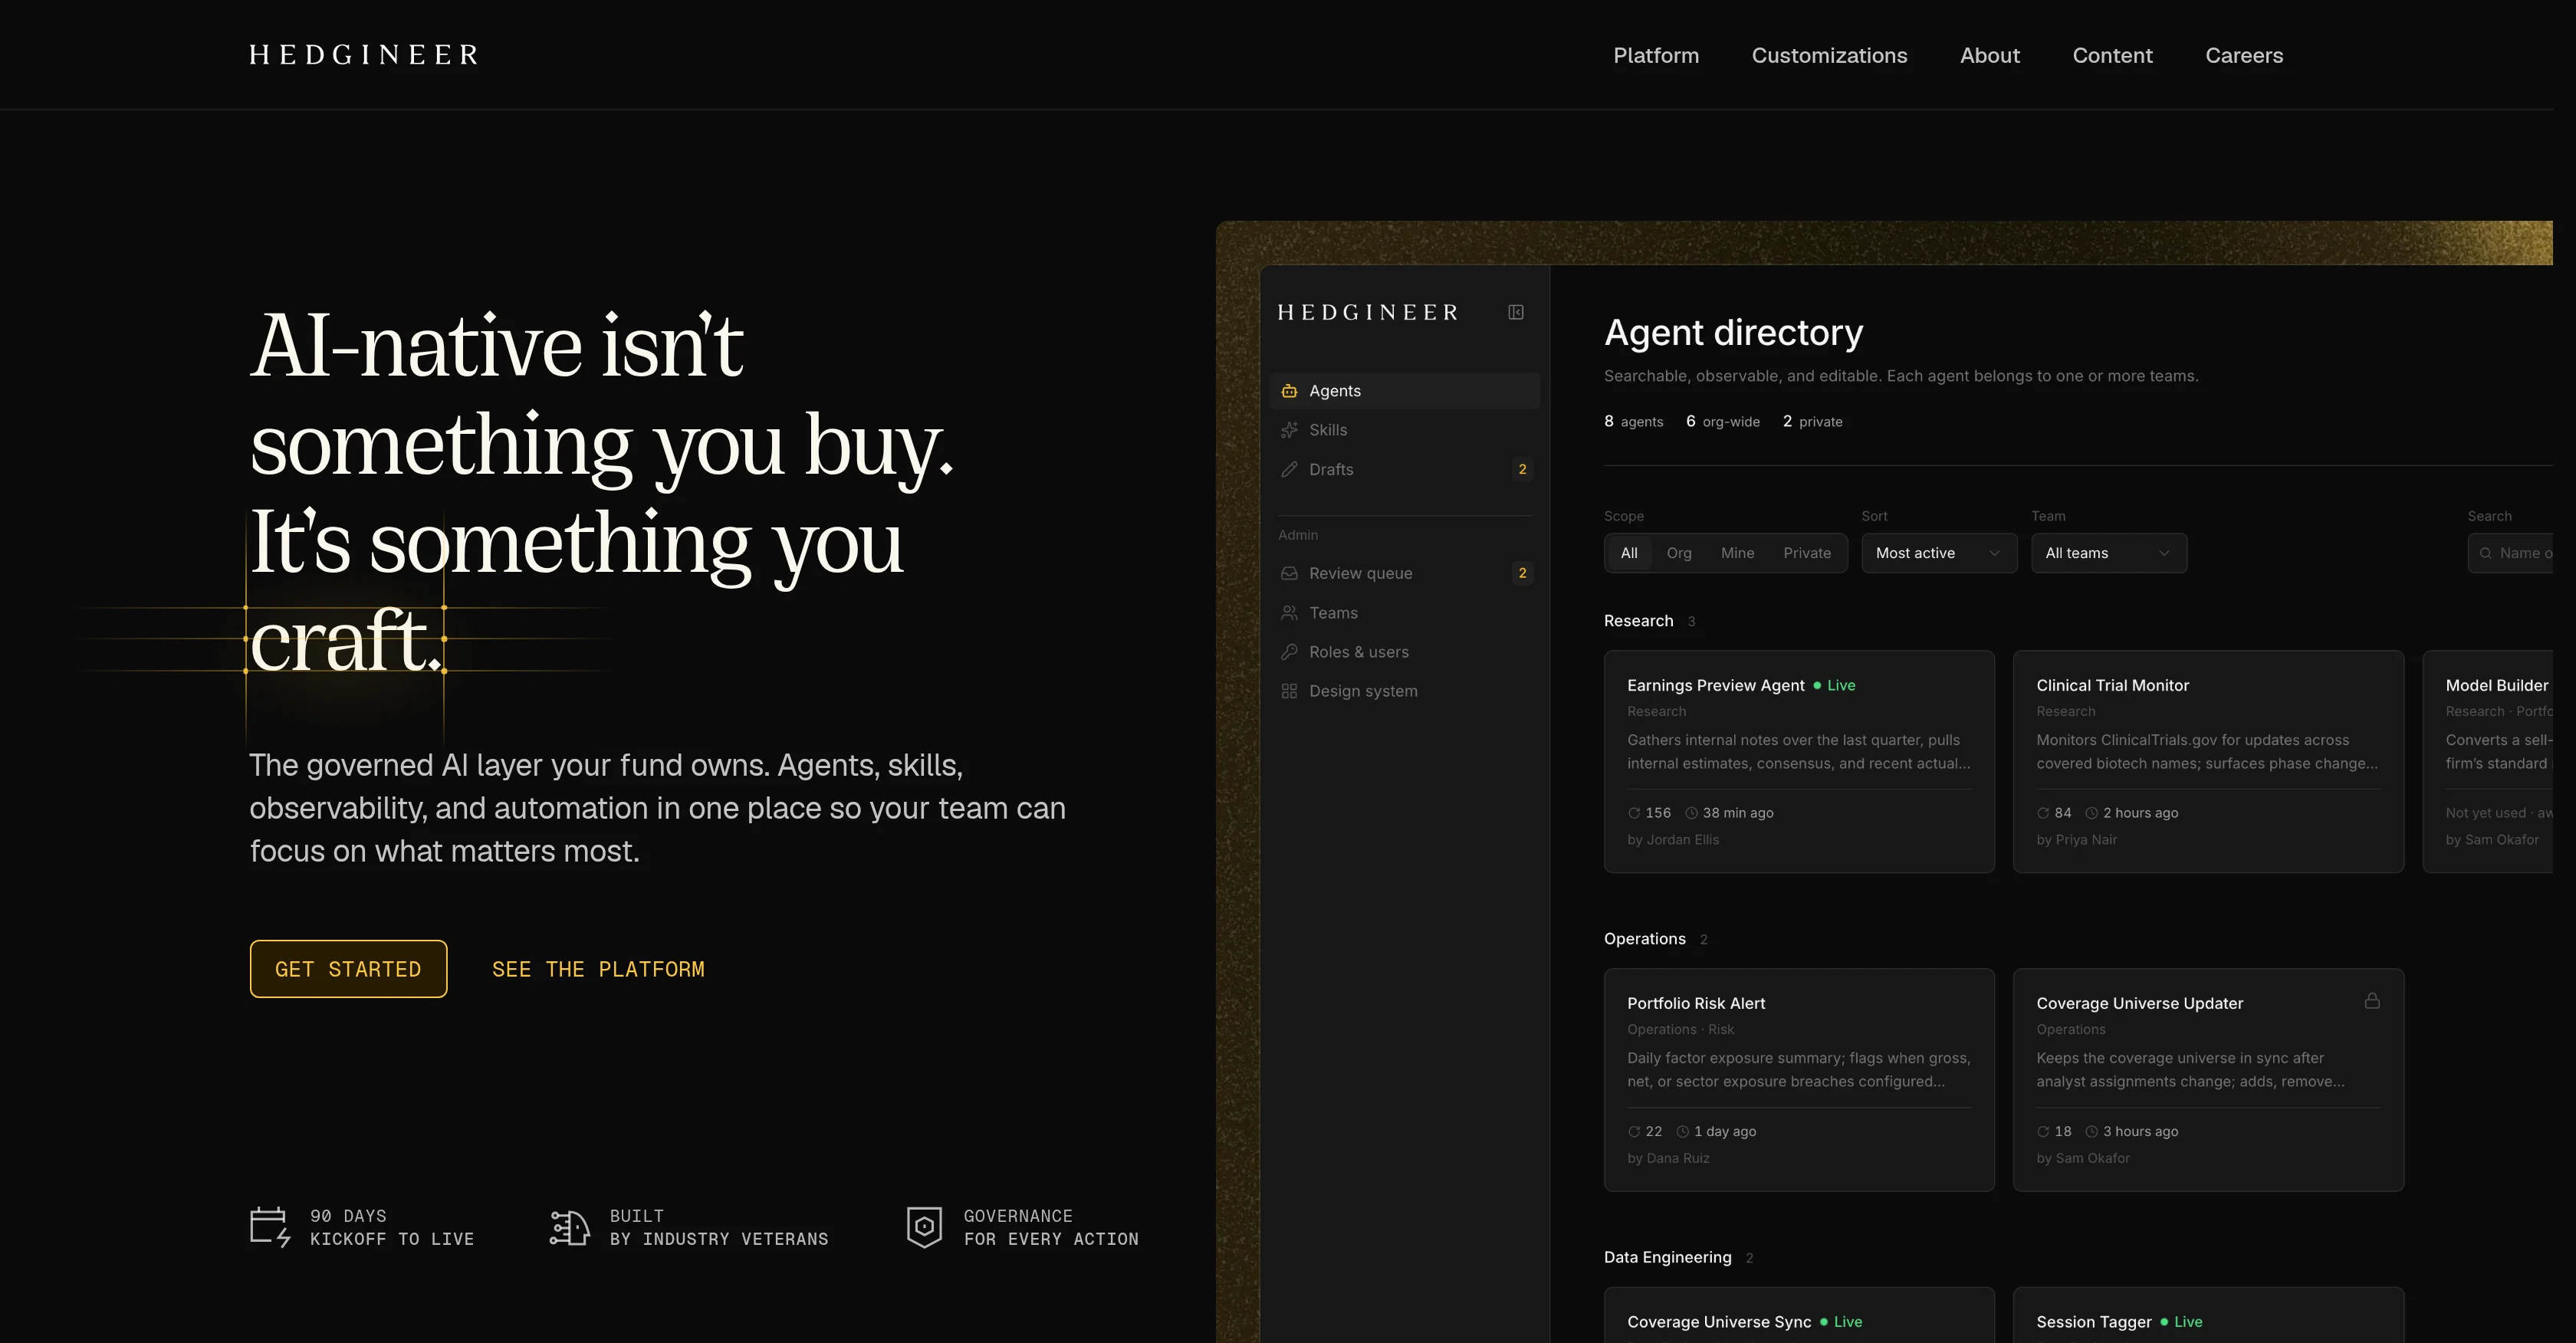Click clock icon on Clinical Trial Monitor card
This screenshot has width=2576, height=1343.
pos(2091,813)
